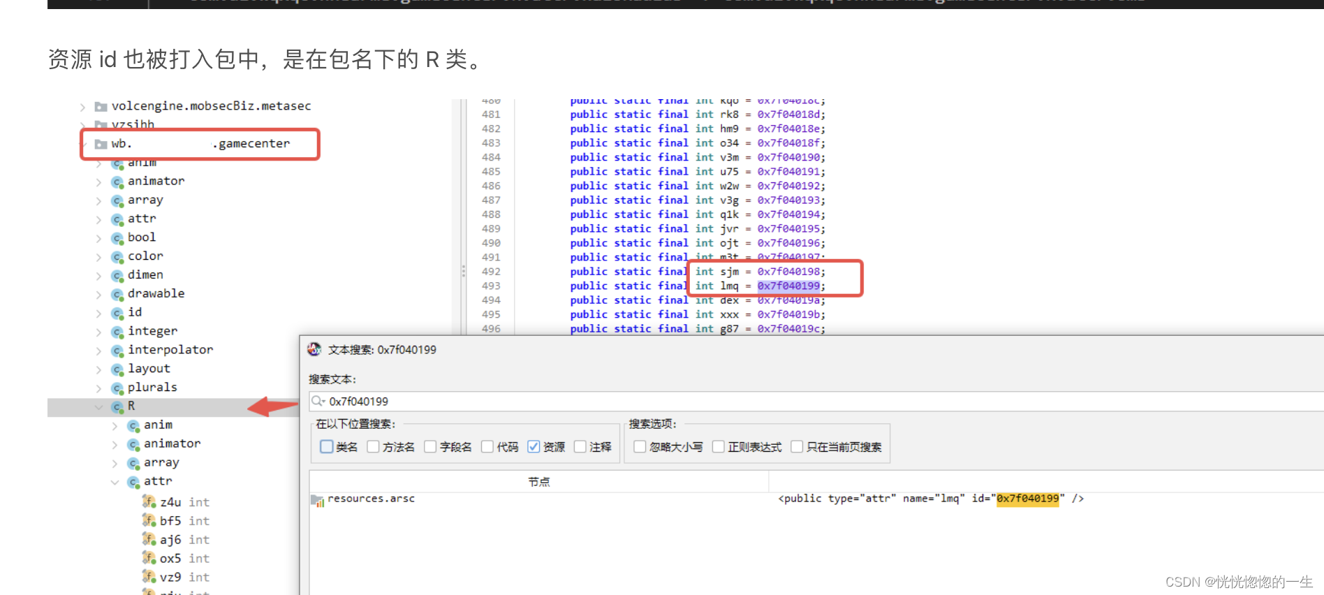Click the R class icon

(117, 406)
